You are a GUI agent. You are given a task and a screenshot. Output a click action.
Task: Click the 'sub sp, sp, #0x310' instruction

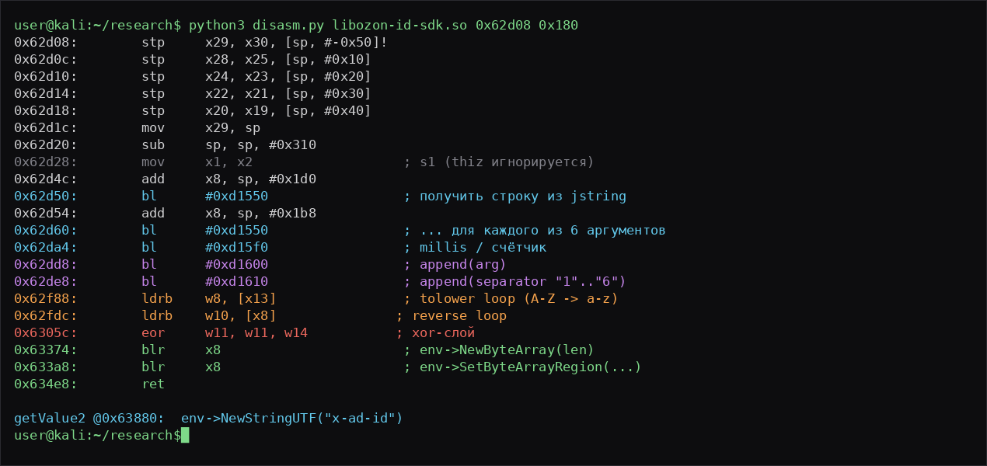click(x=228, y=144)
